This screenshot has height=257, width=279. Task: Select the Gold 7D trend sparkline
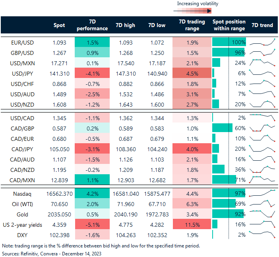click(x=262, y=214)
